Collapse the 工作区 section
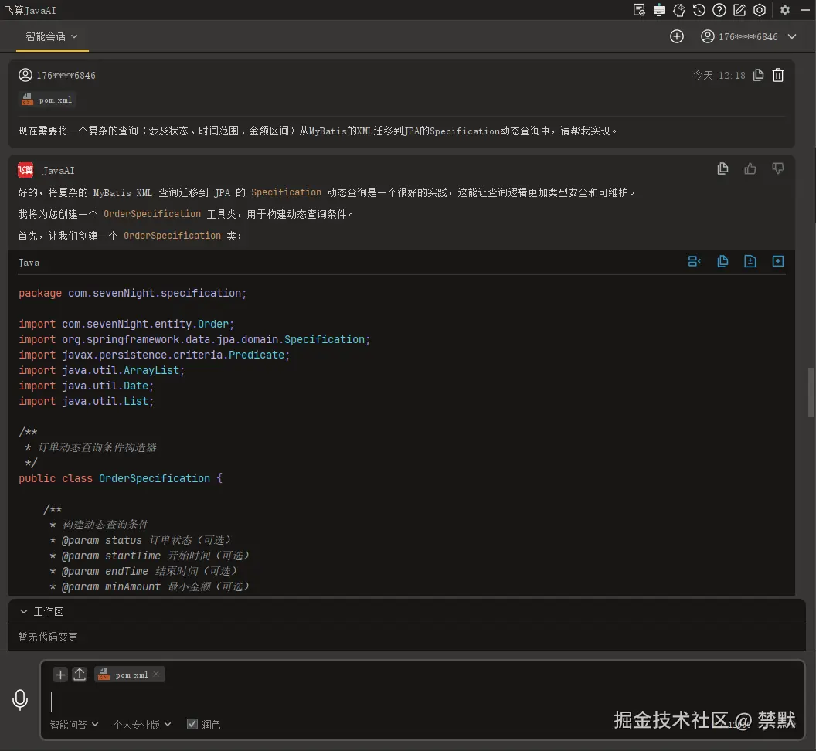Viewport: 816px width, 751px height. 23,611
